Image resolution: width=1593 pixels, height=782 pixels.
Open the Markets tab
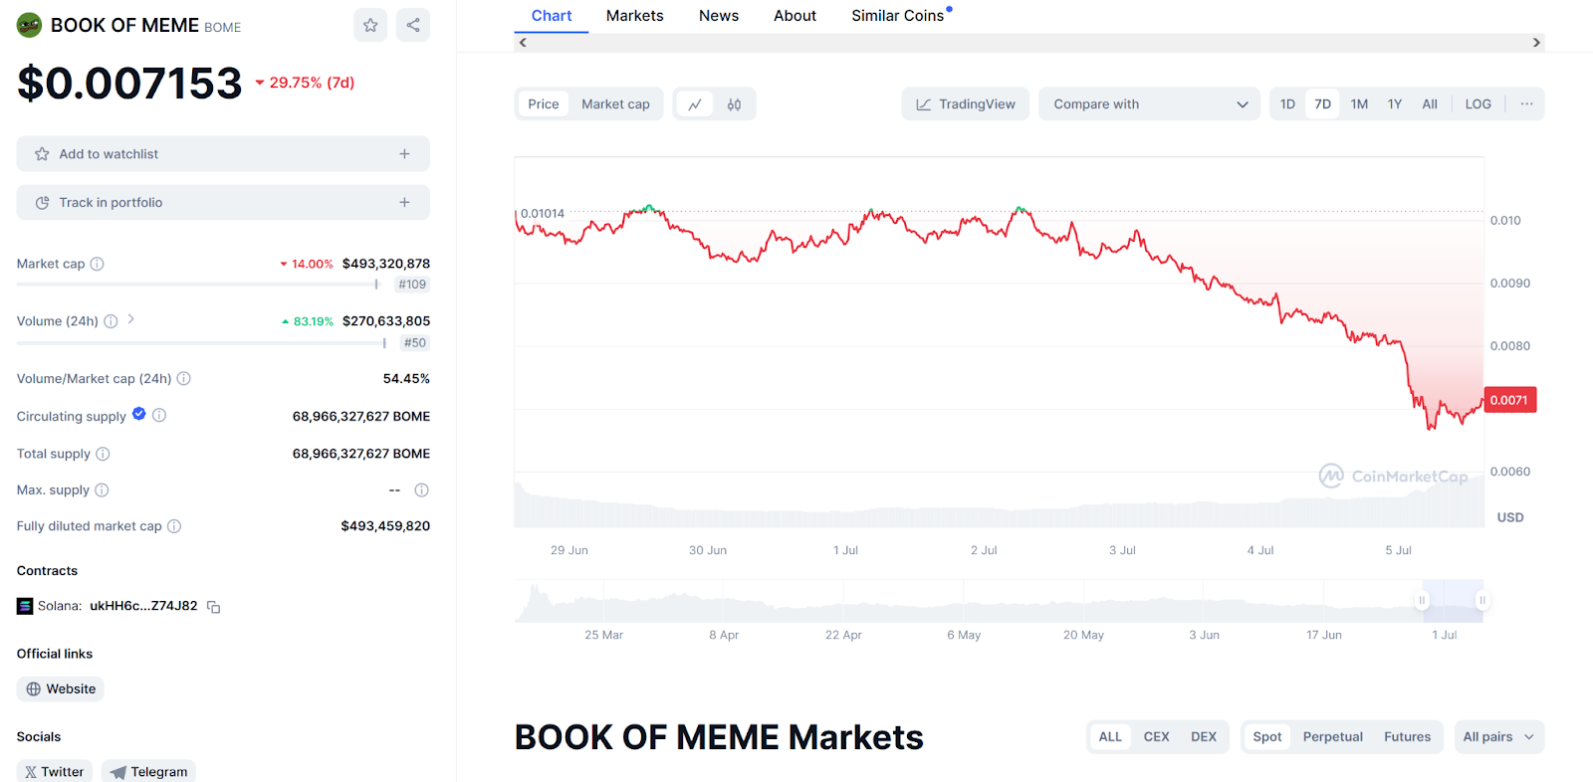pyautogui.click(x=635, y=16)
